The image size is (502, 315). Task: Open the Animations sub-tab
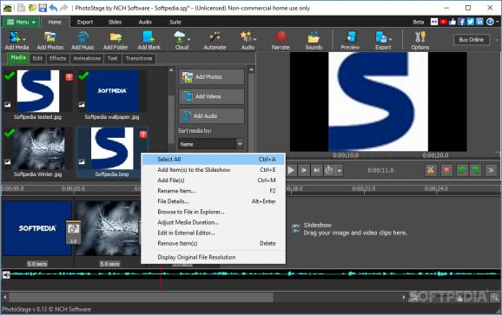(x=87, y=58)
